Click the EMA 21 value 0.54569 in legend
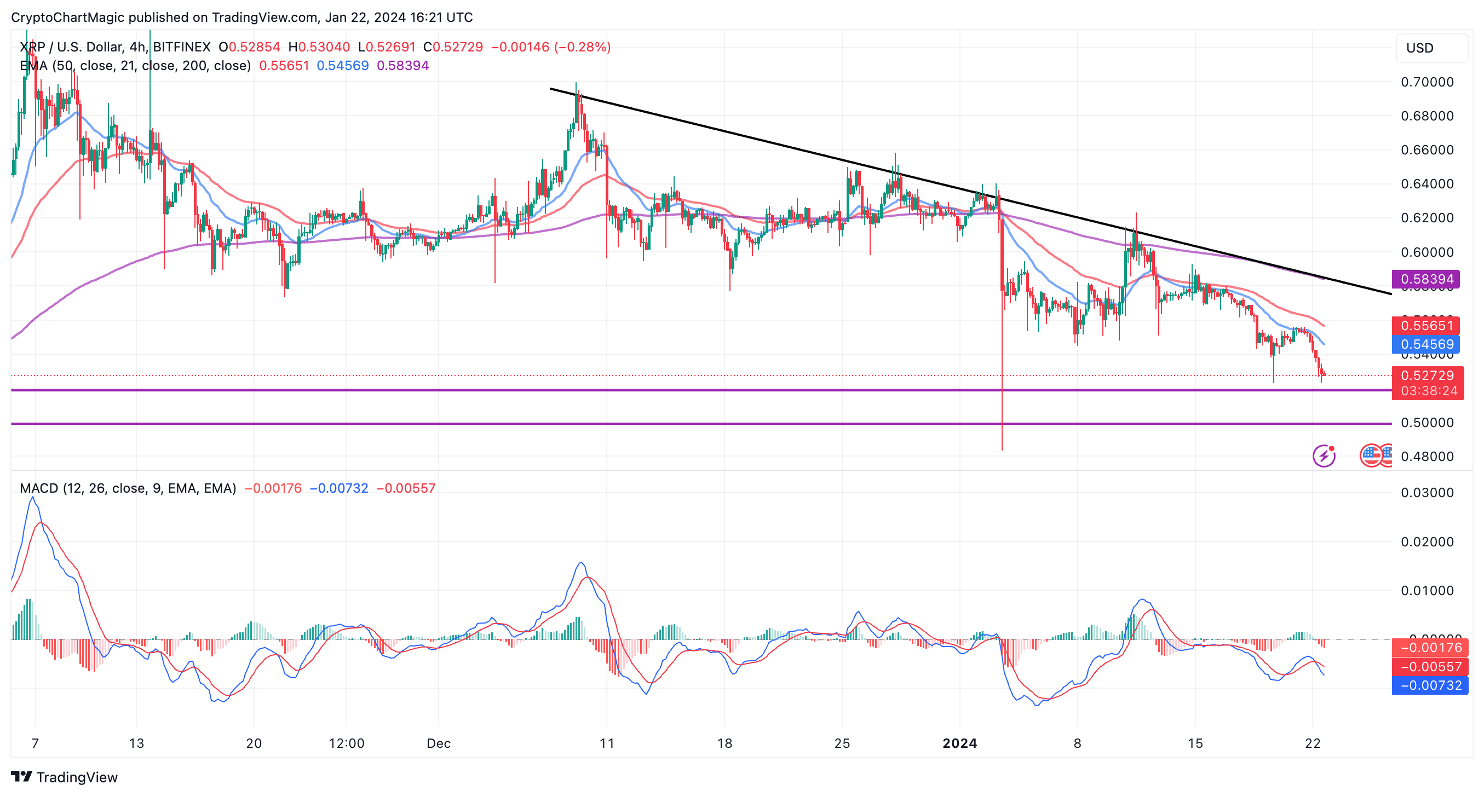The height and width of the screenshot is (796, 1484). point(343,65)
